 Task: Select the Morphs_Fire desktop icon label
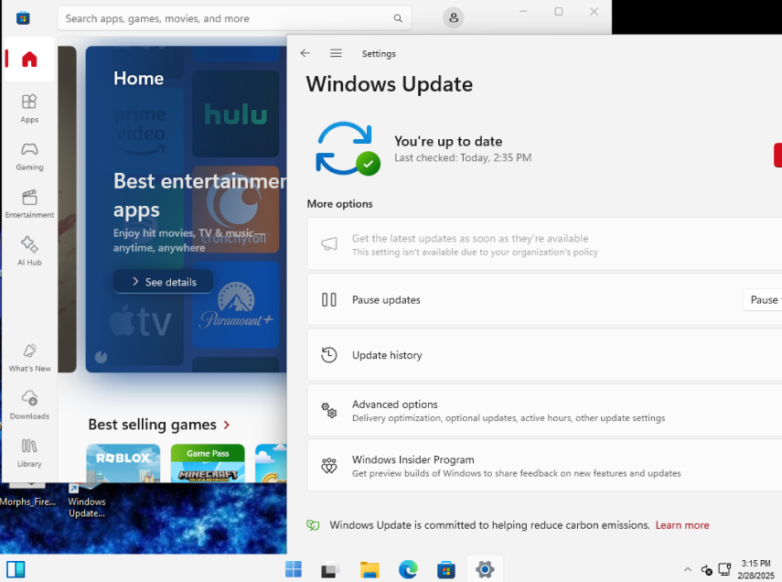(28, 501)
